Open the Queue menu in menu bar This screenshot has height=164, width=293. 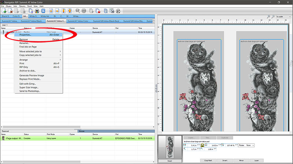tap(8, 6)
